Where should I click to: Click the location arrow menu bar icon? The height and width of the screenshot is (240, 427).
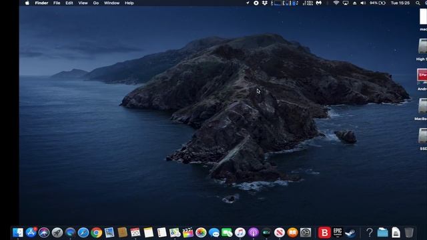248,3
